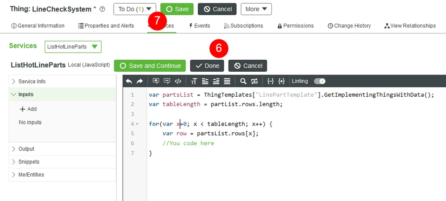Screen dimensions: 446x201
Task: Switch to Properties and Alerts tab
Action: tap(106, 26)
